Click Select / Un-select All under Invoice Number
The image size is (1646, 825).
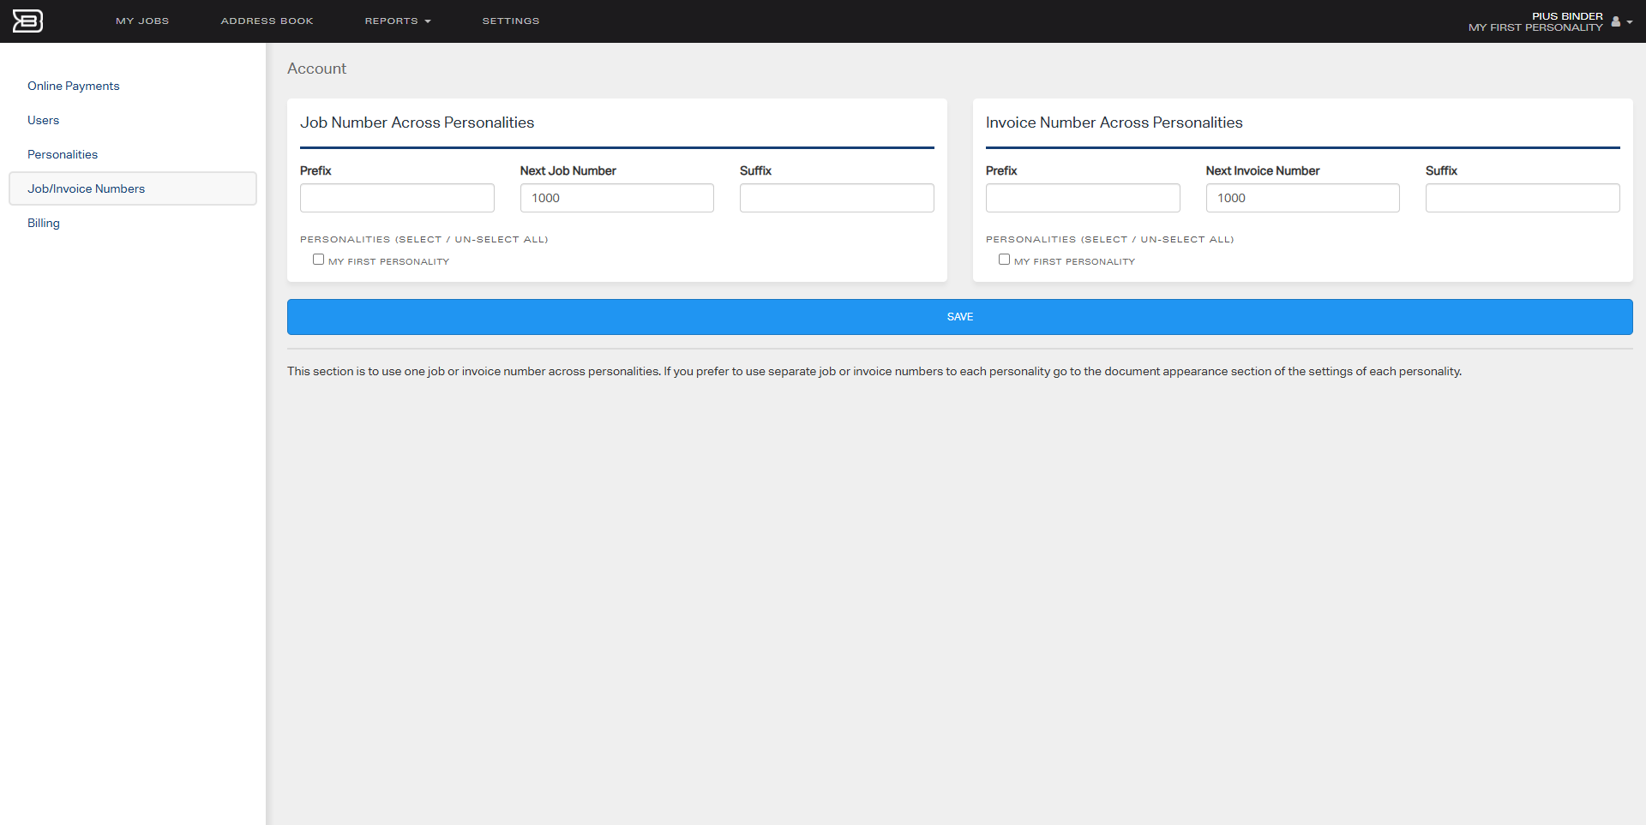point(1156,239)
